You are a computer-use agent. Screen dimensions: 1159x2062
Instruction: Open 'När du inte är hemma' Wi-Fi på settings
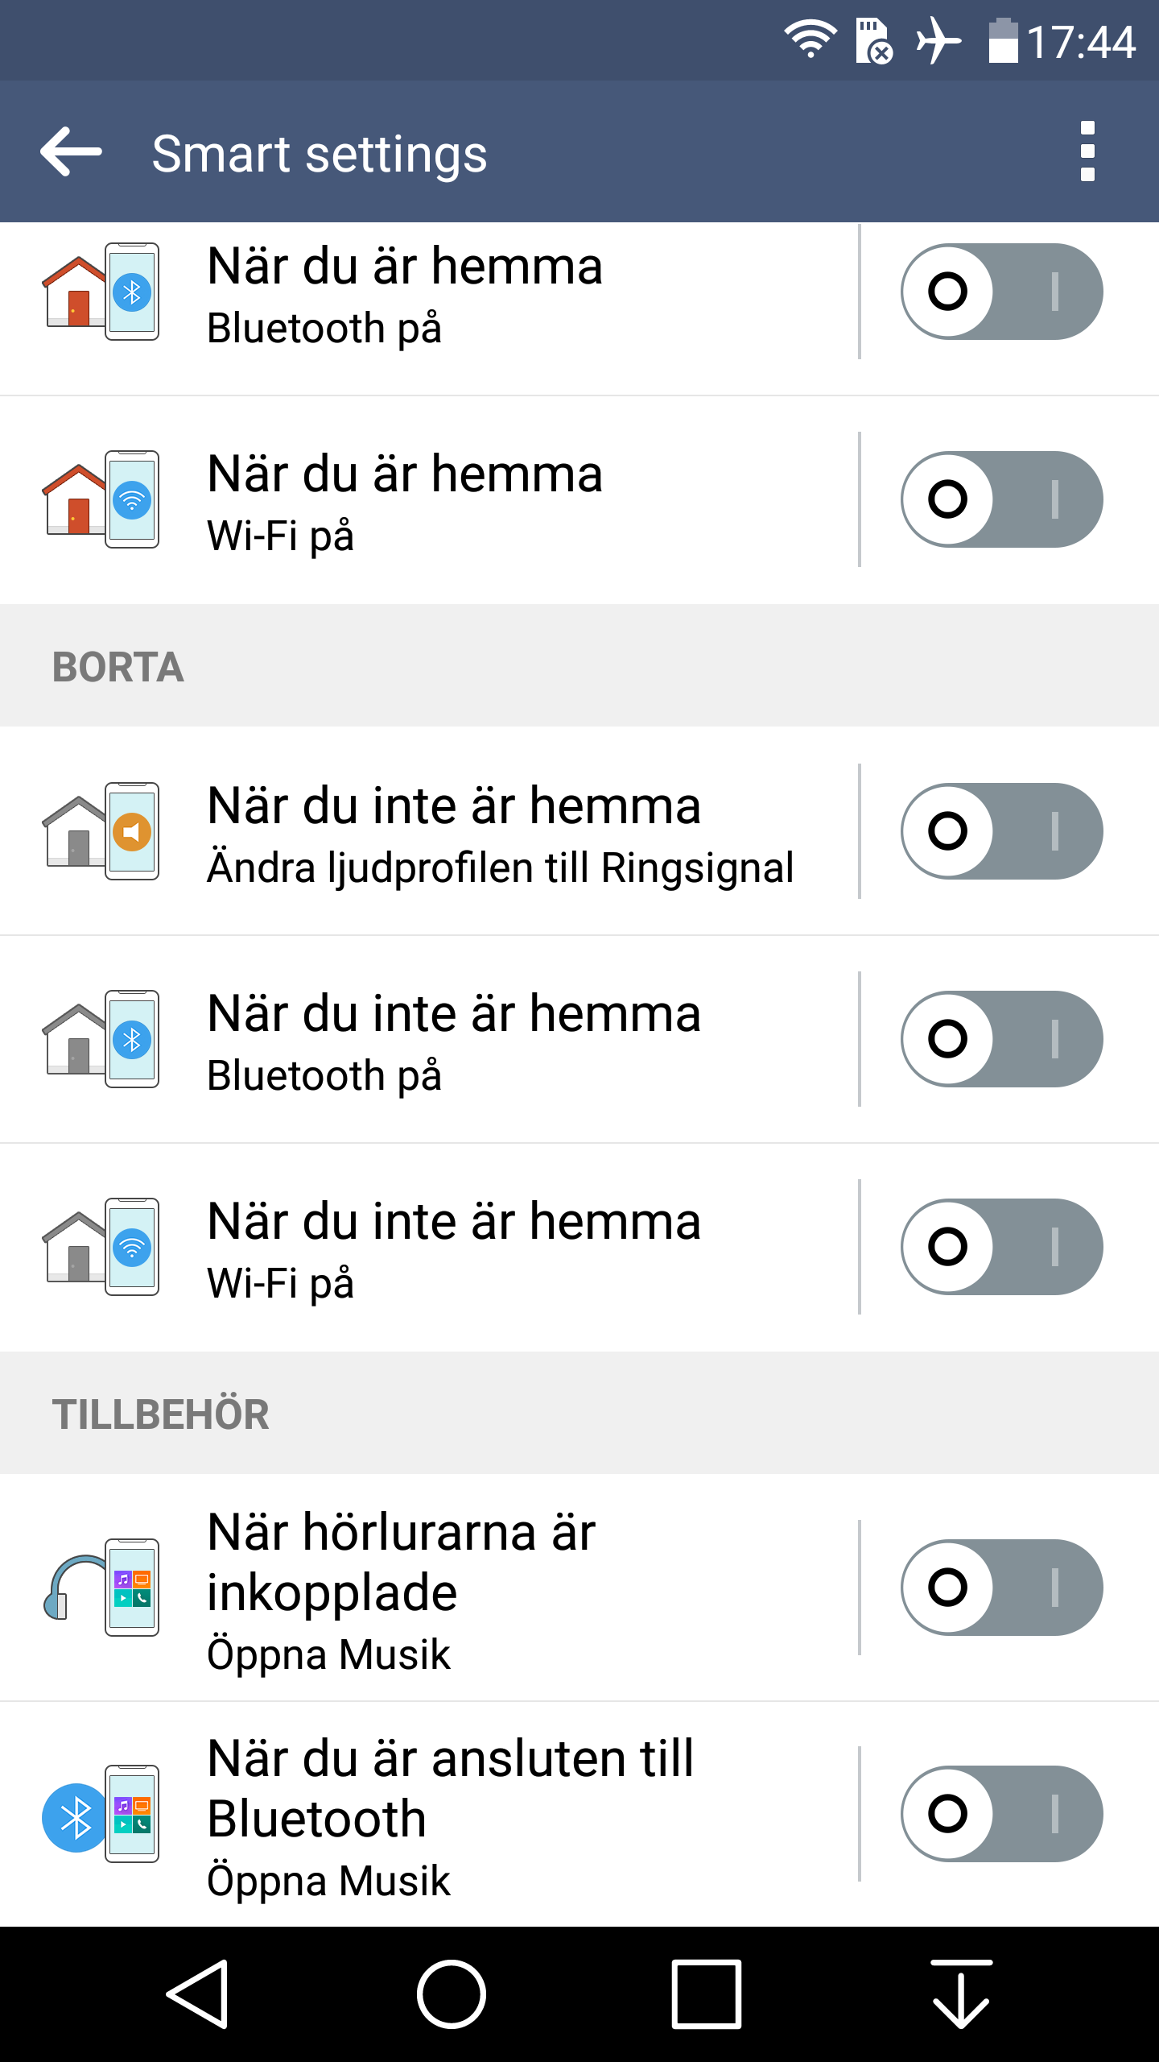click(453, 1248)
